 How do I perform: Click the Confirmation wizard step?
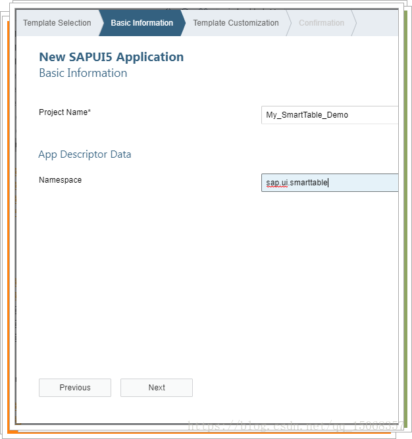321,23
